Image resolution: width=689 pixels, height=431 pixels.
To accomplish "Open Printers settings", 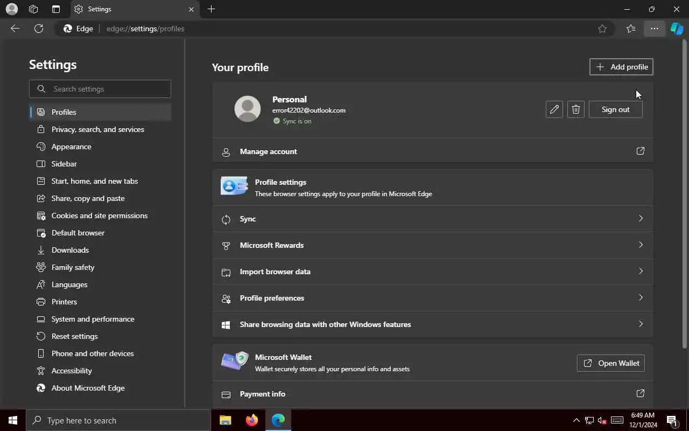I will click(x=100, y=302).
